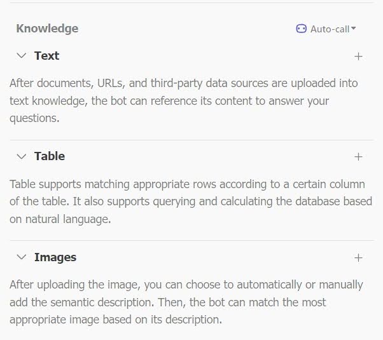Select the Table section title
Viewport: 383px width, 340px height.
pos(50,156)
